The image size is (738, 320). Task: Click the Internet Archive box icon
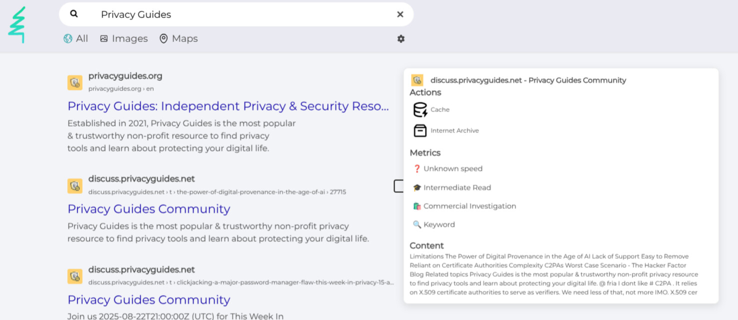tap(420, 130)
